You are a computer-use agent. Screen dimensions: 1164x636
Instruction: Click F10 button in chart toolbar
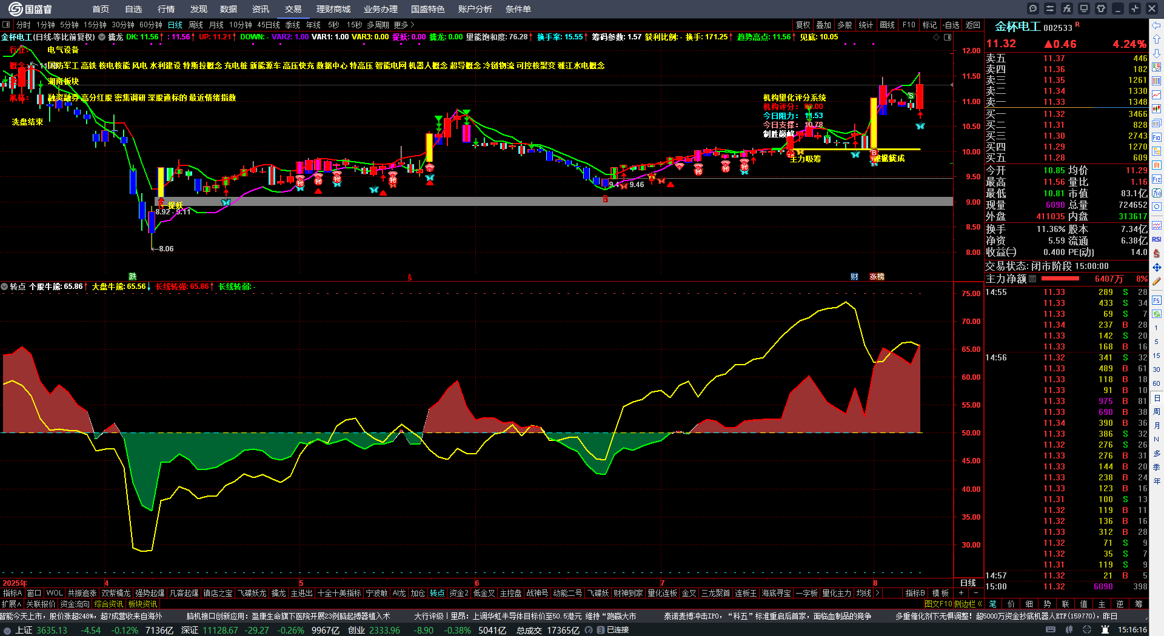(x=909, y=25)
